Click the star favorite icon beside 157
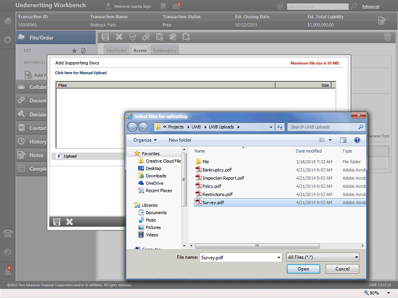 (x=74, y=51)
